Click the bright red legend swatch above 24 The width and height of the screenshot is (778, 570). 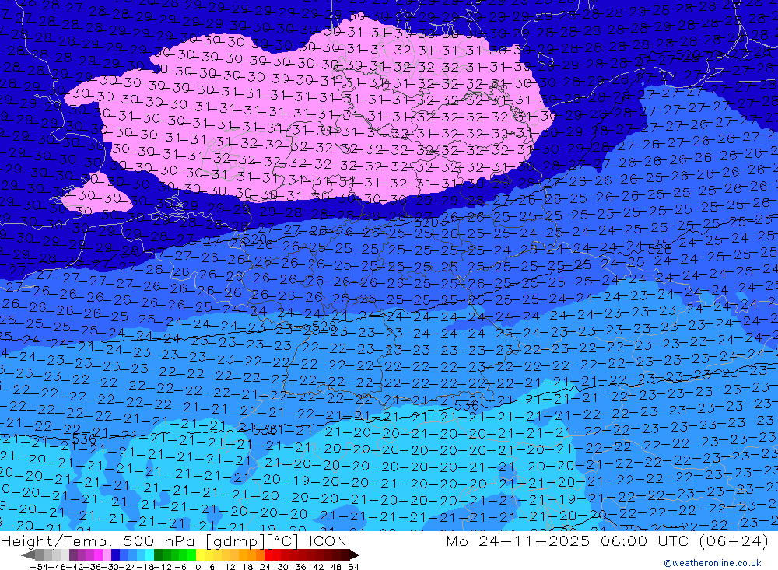click(268, 554)
